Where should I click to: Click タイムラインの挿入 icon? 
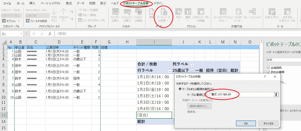[x=127, y=11]
